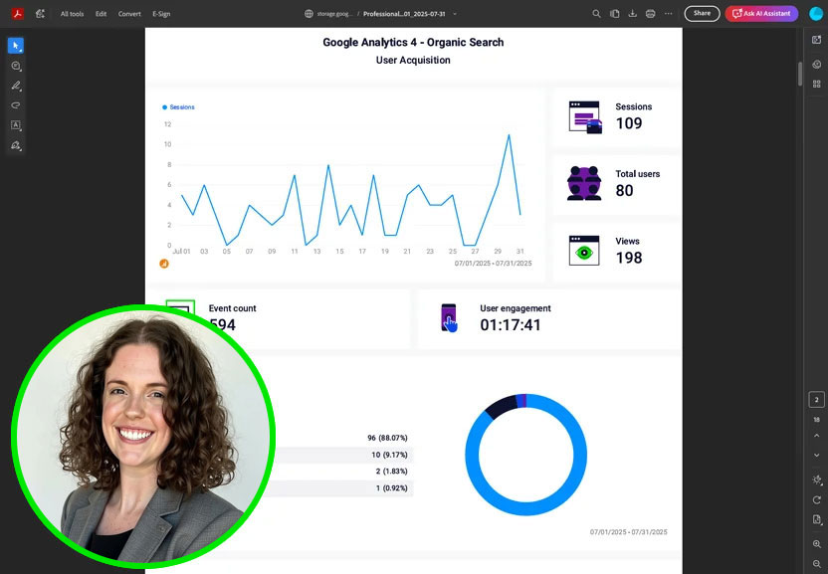Screen dimensions: 828x574
Task: Open the Convert menu
Action: [x=129, y=14]
